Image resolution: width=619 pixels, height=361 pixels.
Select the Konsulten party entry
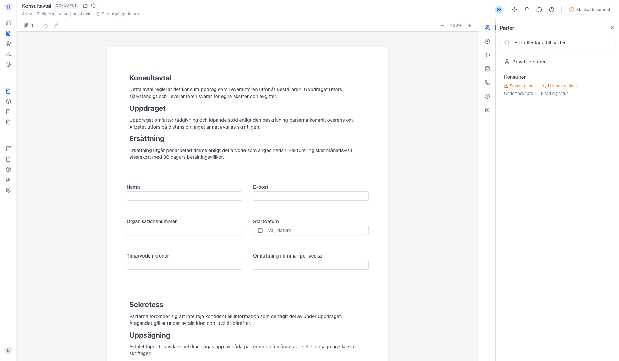pyautogui.click(x=557, y=85)
